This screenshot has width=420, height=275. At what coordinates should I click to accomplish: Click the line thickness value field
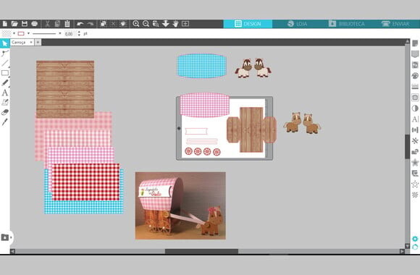70,34
